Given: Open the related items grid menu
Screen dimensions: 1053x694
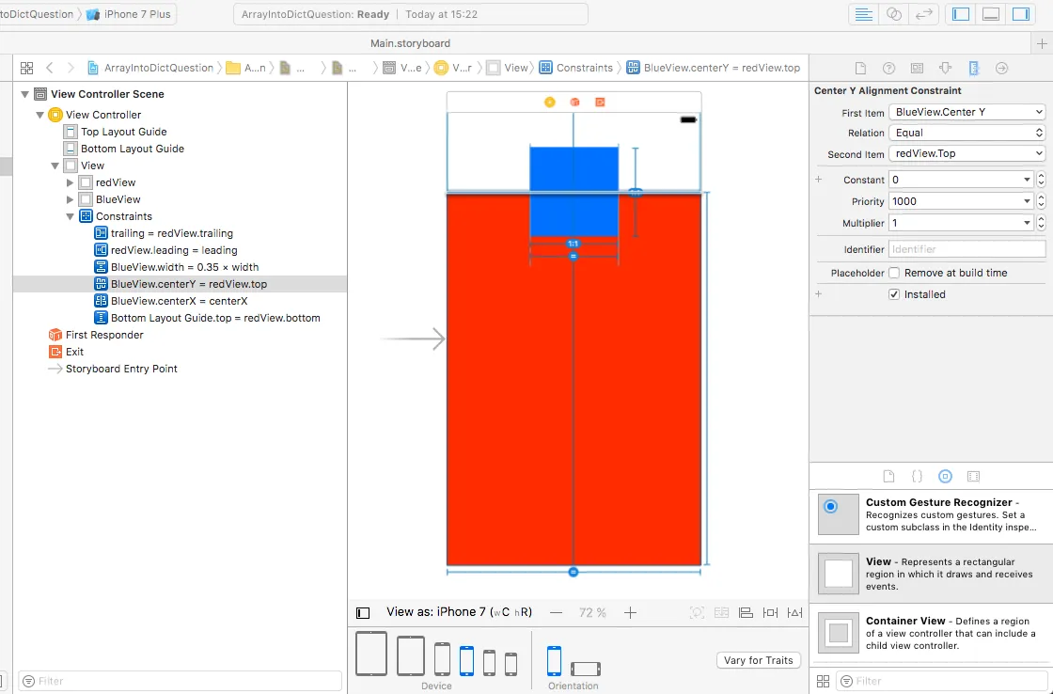Looking at the screenshot, I should [x=27, y=68].
